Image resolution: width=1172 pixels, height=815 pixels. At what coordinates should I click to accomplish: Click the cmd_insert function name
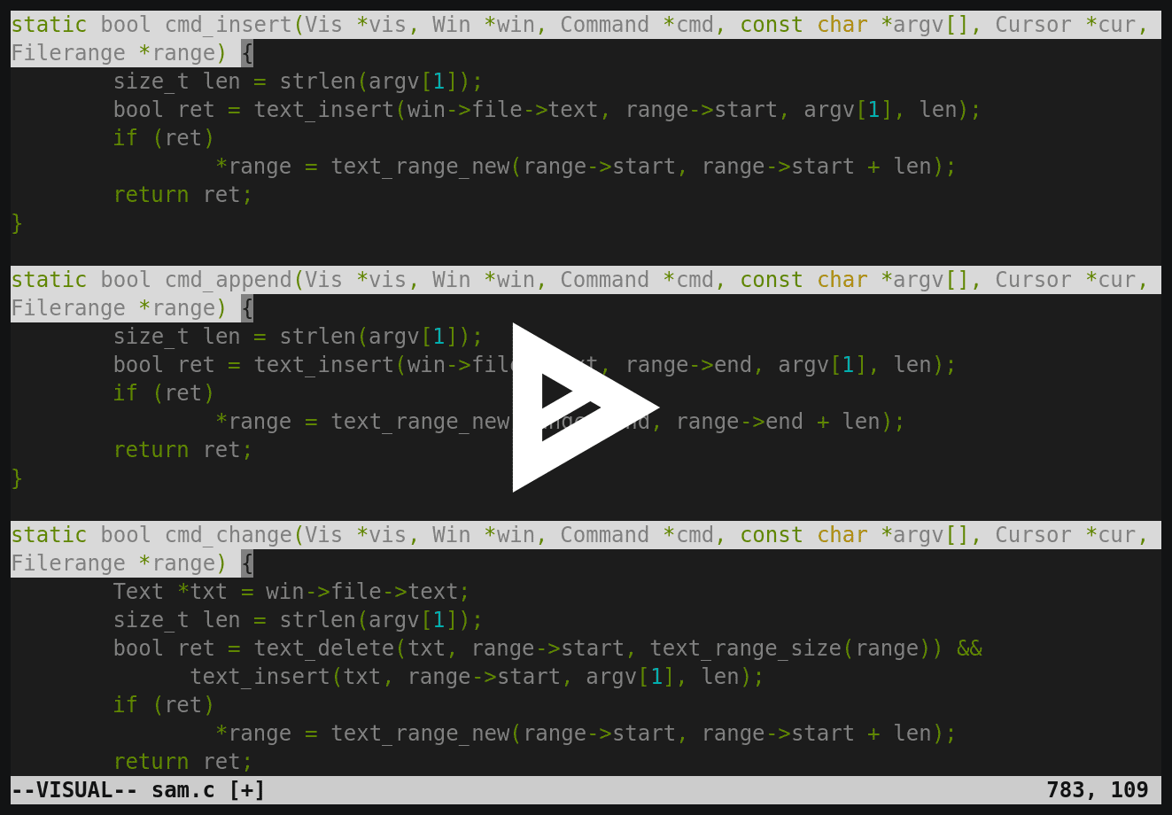click(229, 25)
